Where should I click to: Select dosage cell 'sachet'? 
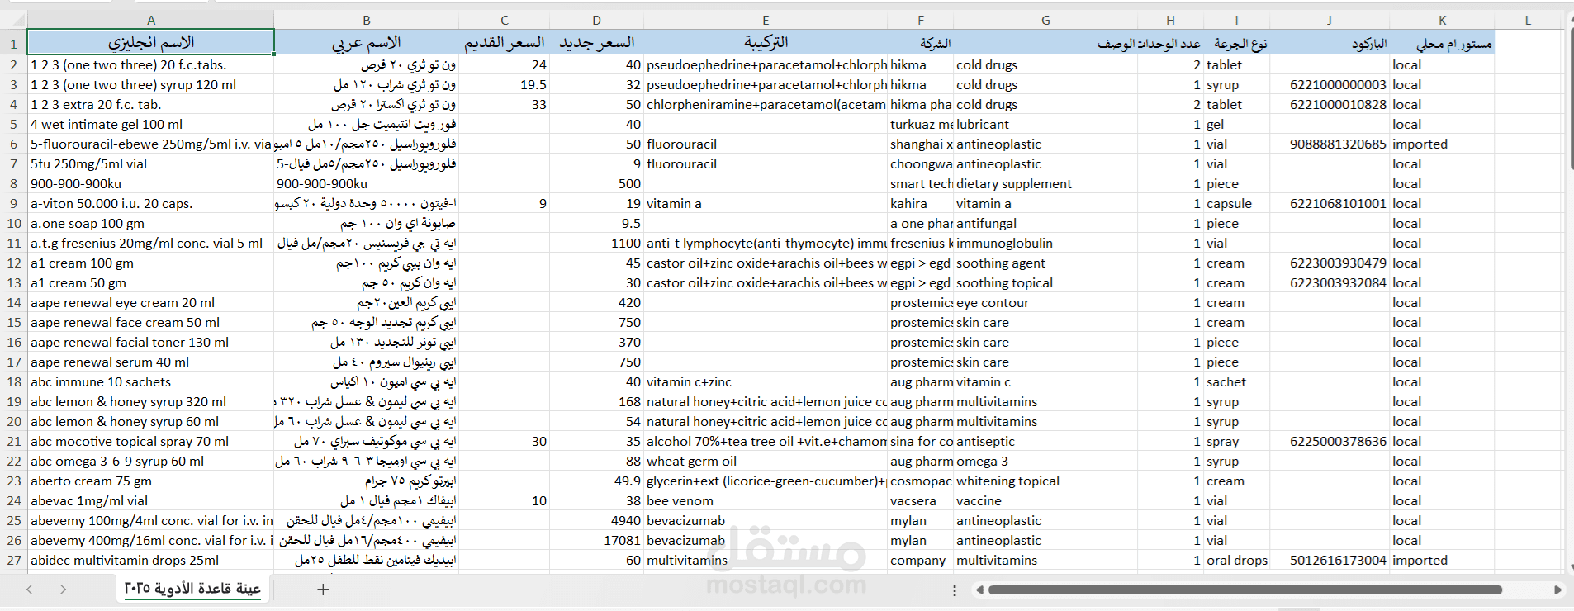tap(1237, 381)
